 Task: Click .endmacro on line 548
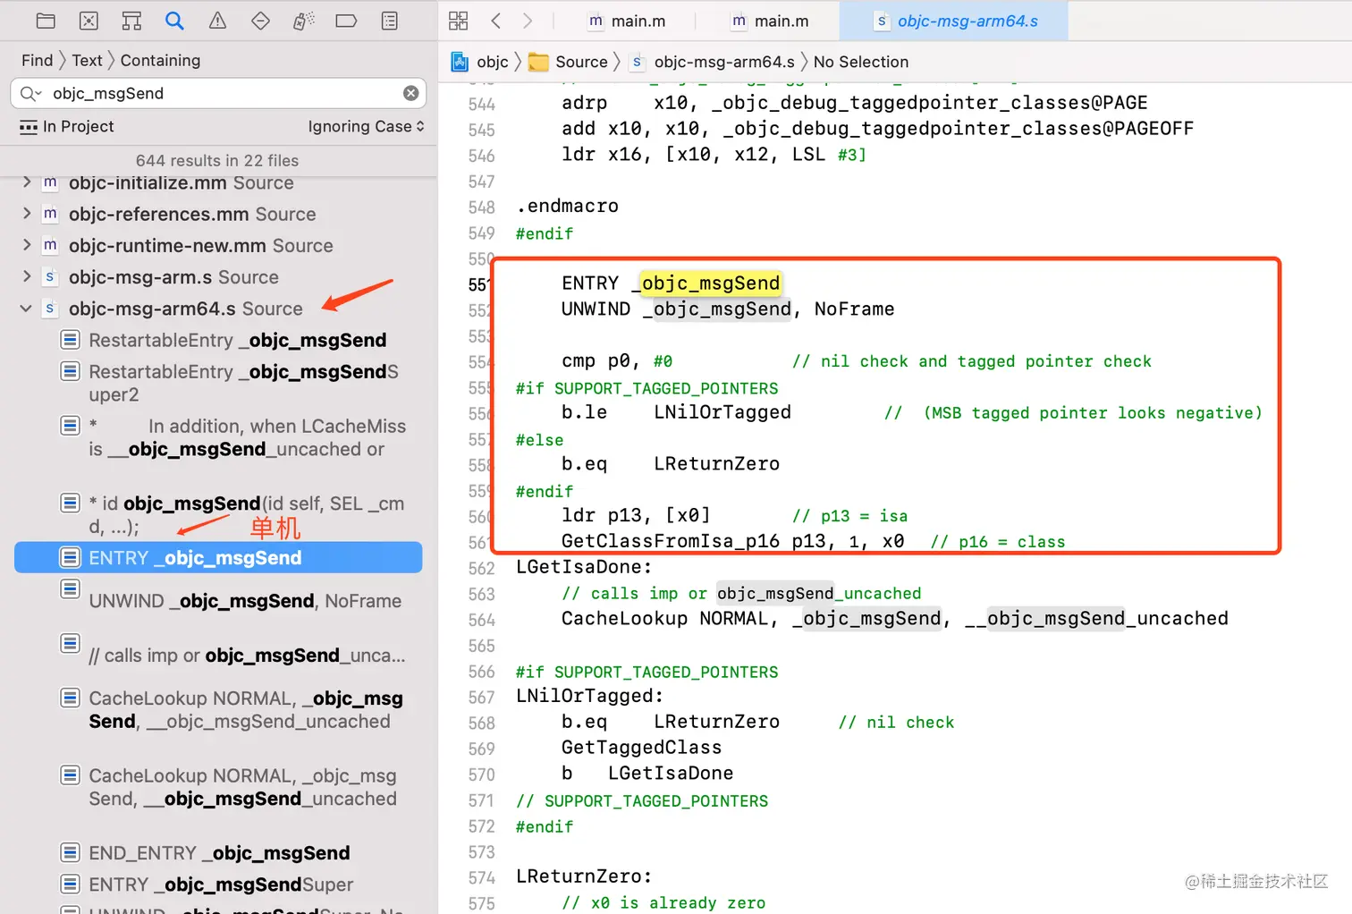(x=567, y=207)
